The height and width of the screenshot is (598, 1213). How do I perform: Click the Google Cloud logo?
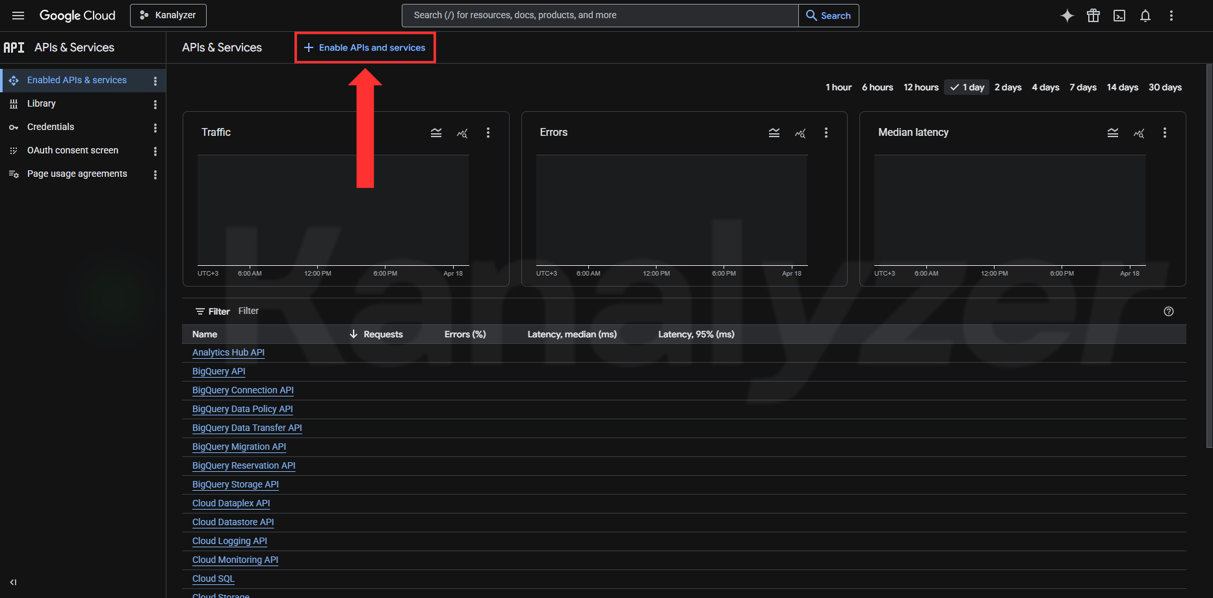[x=77, y=16]
